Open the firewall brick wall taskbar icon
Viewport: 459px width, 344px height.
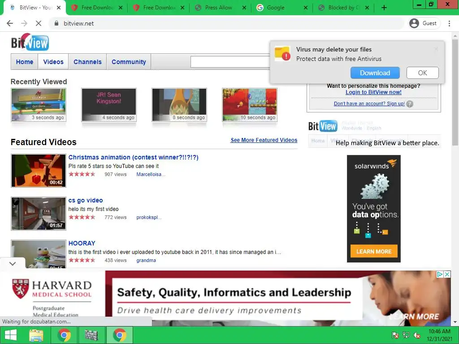click(91, 335)
